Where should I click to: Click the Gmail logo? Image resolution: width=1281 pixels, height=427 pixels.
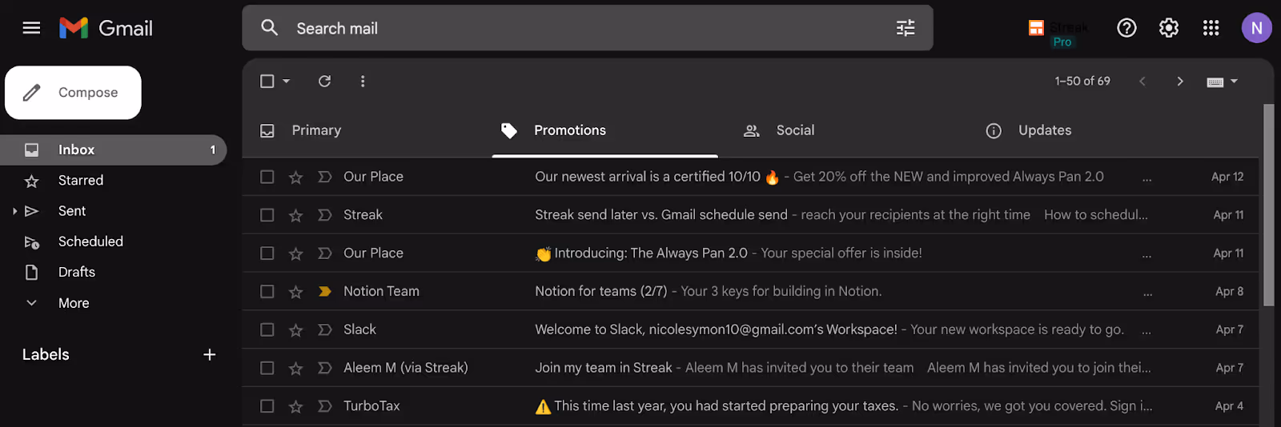pos(106,28)
